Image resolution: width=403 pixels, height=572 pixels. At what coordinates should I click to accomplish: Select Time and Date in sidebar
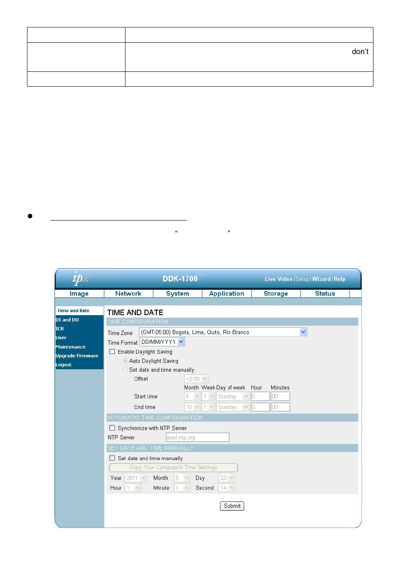point(73,311)
